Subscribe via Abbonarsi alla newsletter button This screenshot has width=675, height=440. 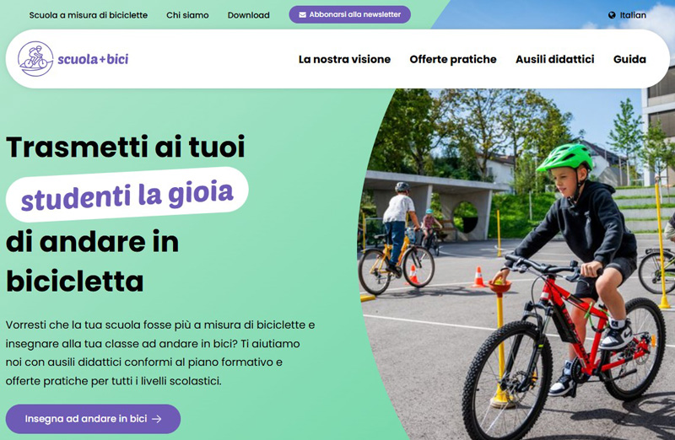point(349,14)
